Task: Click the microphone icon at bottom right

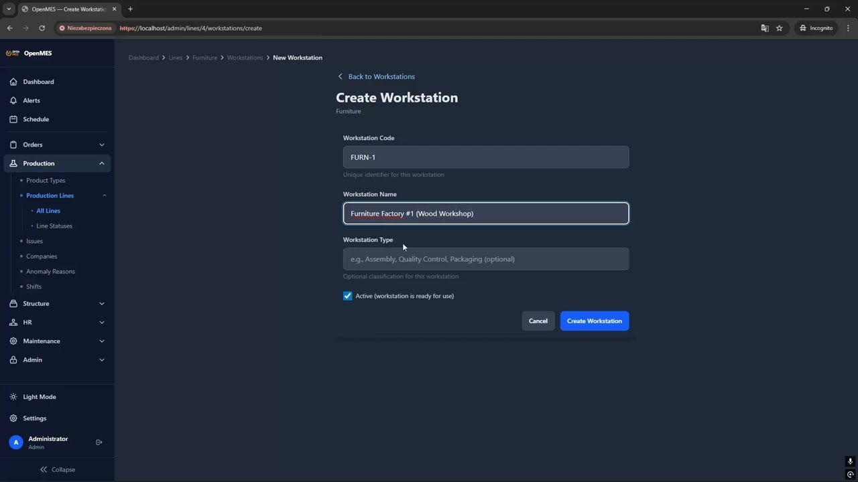Action: [850, 462]
